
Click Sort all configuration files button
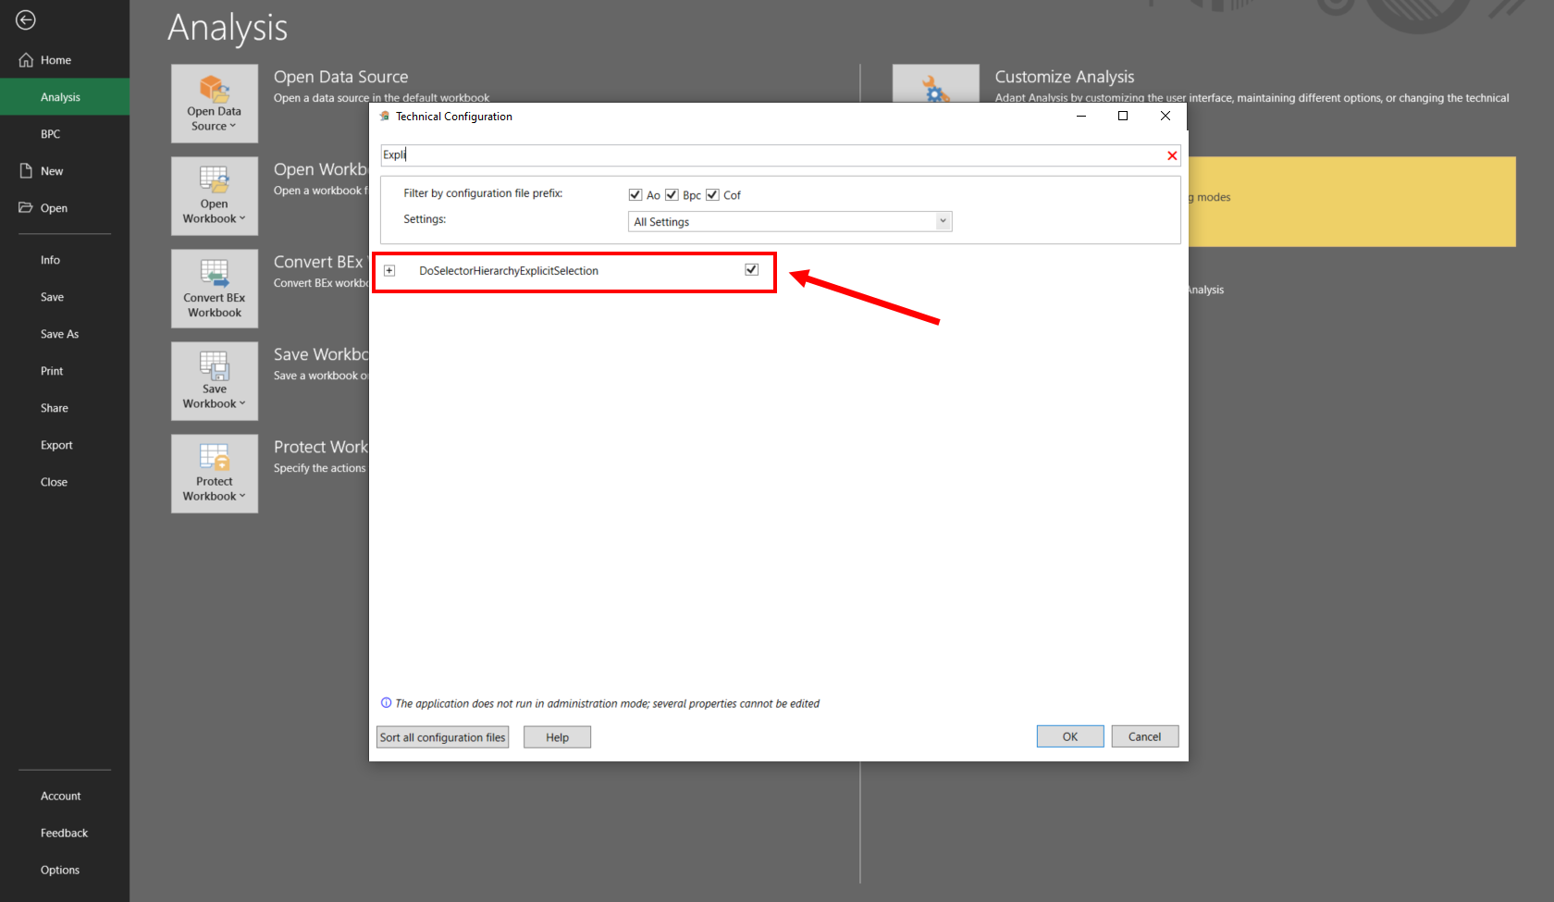[443, 737]
